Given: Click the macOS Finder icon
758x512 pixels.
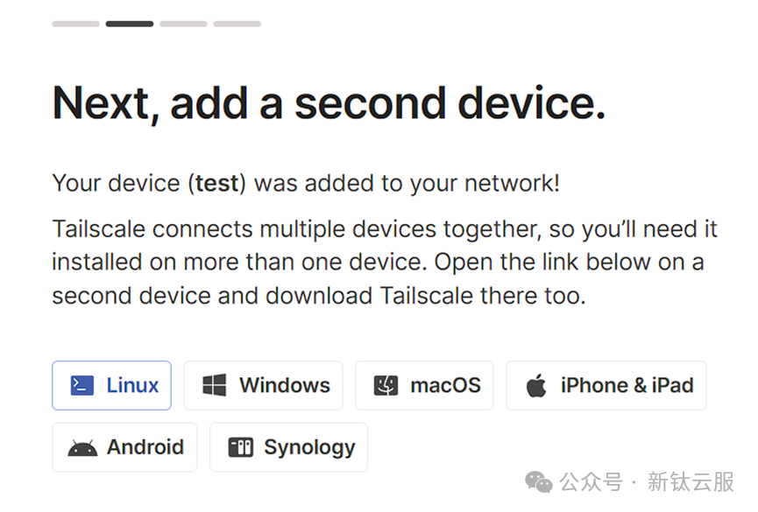Looking at the screenshot, I should coord(386,385).
